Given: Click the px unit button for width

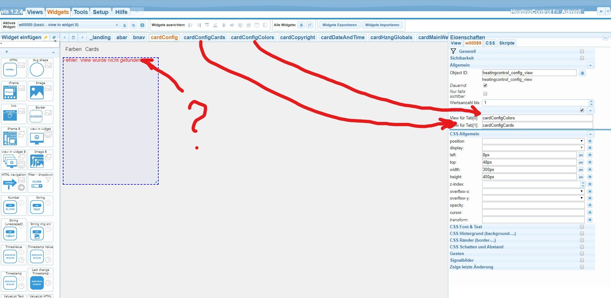Looking at the screenshot, I should coord(581,170).
